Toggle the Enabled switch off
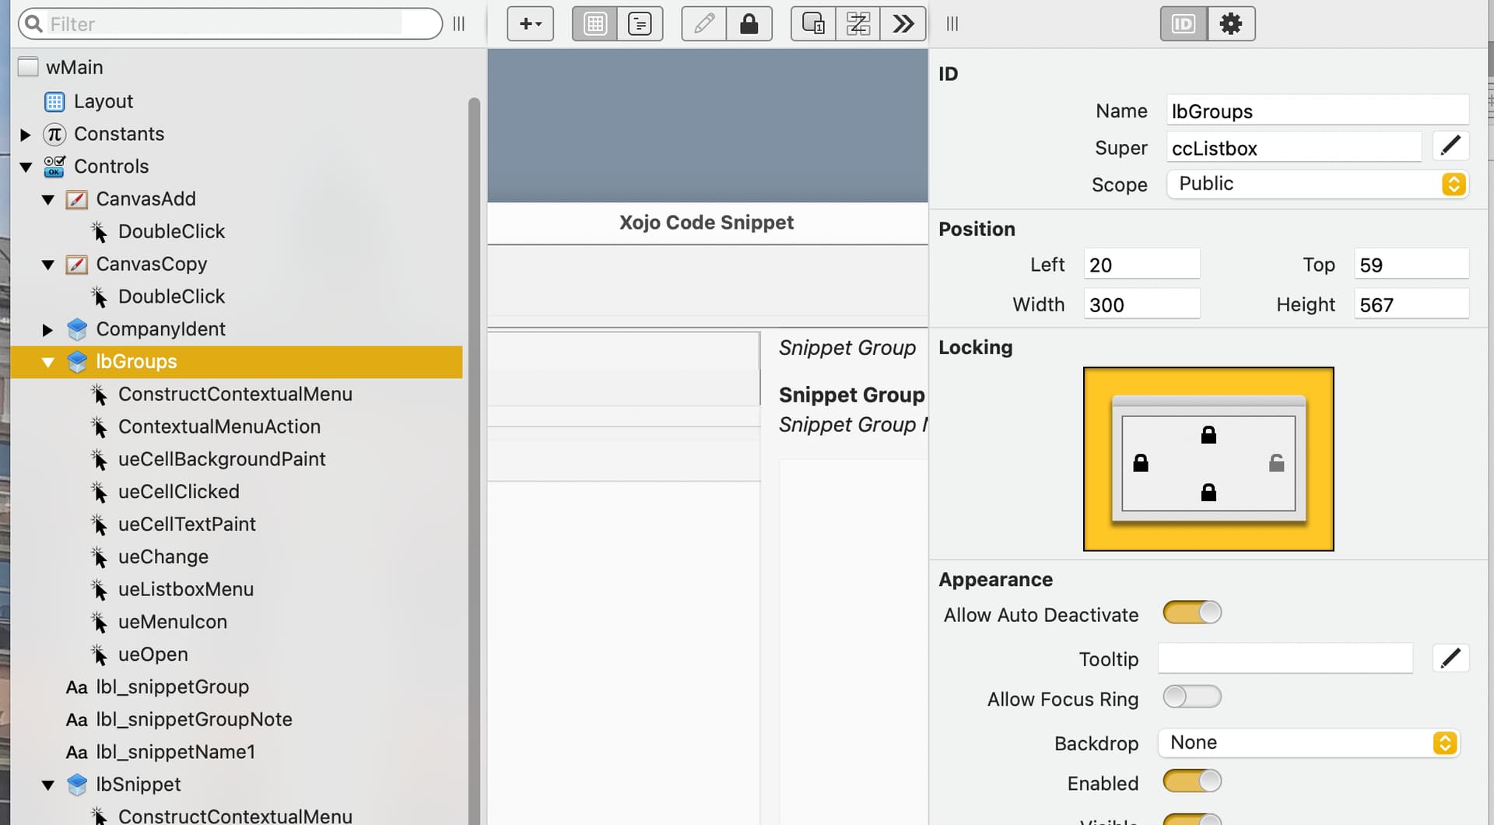 [1191, 781]
